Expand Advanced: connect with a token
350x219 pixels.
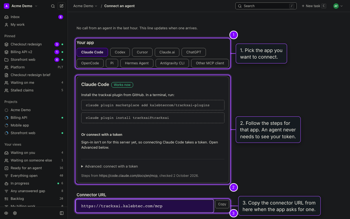110,166
